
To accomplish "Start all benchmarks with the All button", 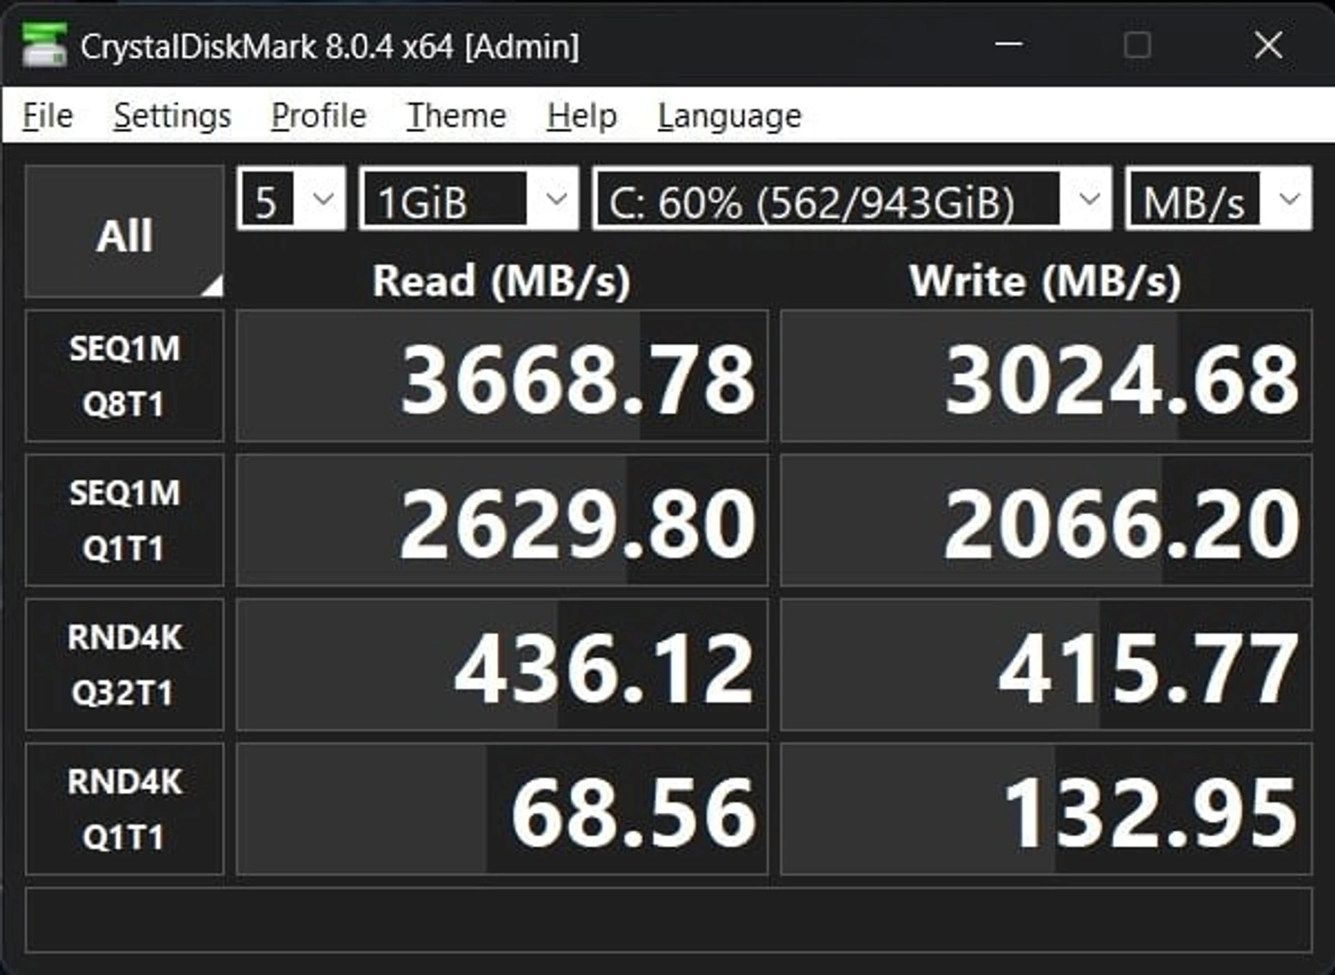I will [124, 232].
